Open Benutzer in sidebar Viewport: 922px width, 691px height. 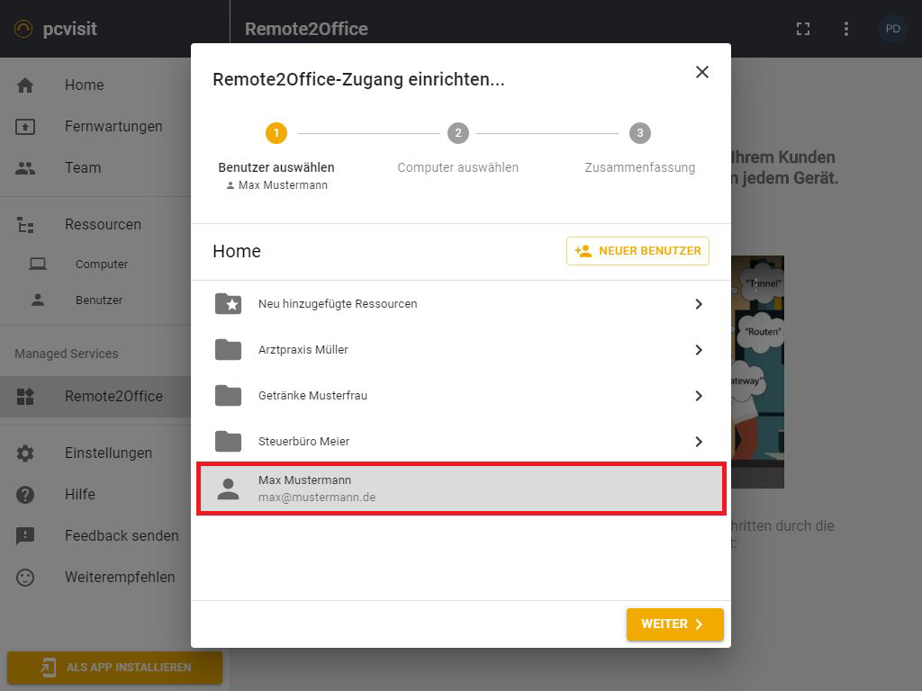(98, 301)
